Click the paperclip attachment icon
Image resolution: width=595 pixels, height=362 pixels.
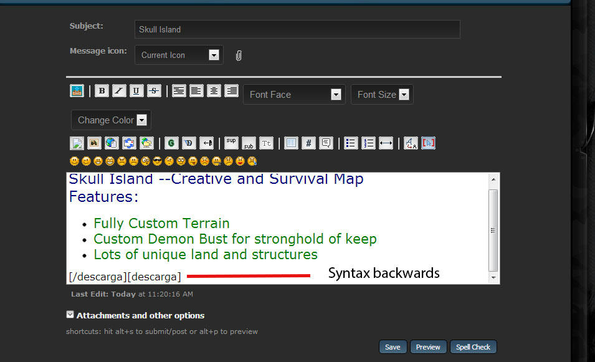click(x=238, y=55)
